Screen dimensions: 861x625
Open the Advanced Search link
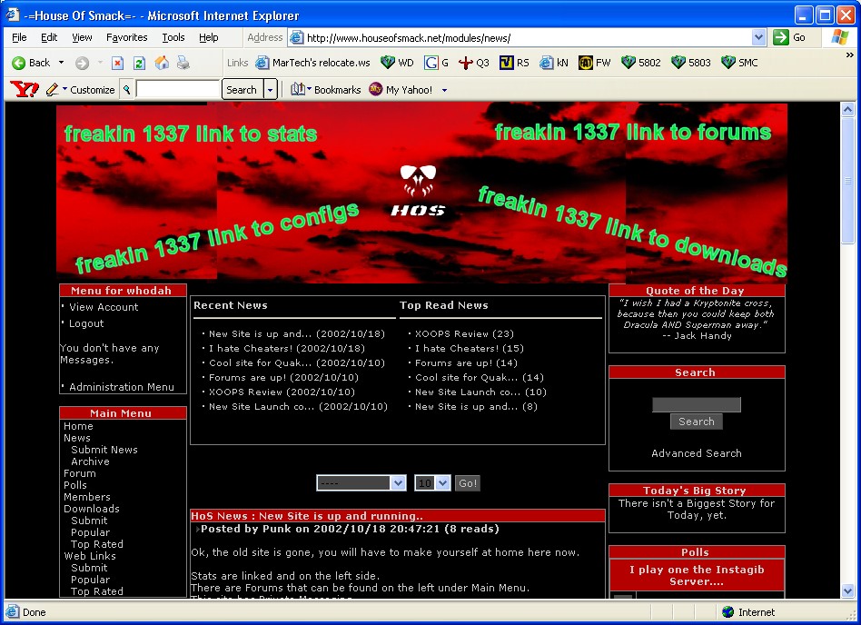coord(697,453)
